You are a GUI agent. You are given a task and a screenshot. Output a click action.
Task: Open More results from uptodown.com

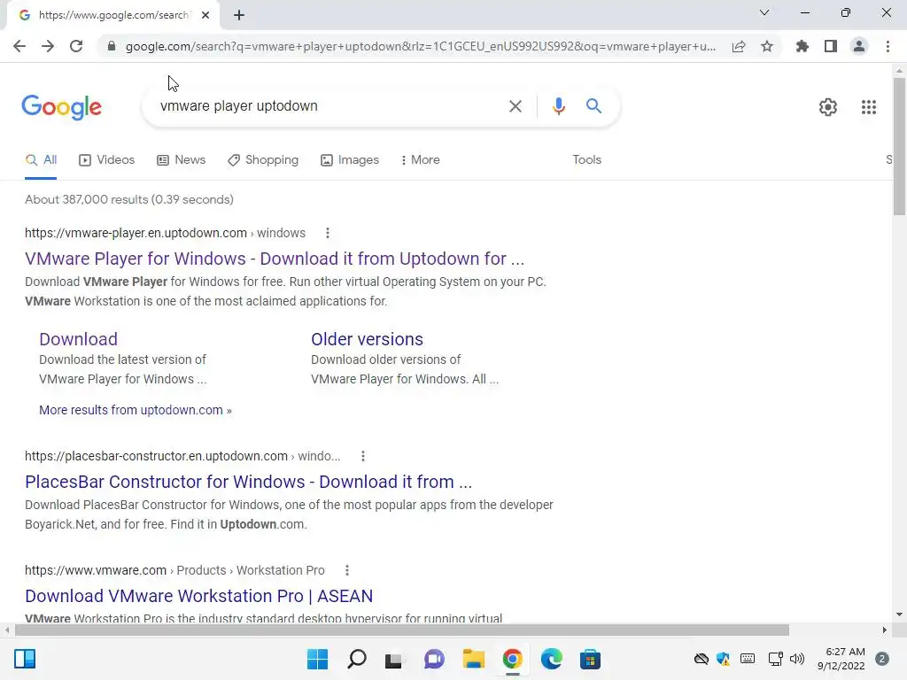[136, 410]
